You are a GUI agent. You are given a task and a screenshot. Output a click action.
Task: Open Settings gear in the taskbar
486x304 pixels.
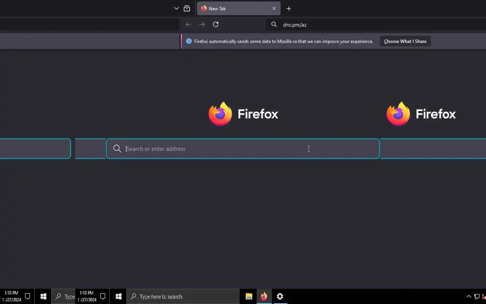280,296
